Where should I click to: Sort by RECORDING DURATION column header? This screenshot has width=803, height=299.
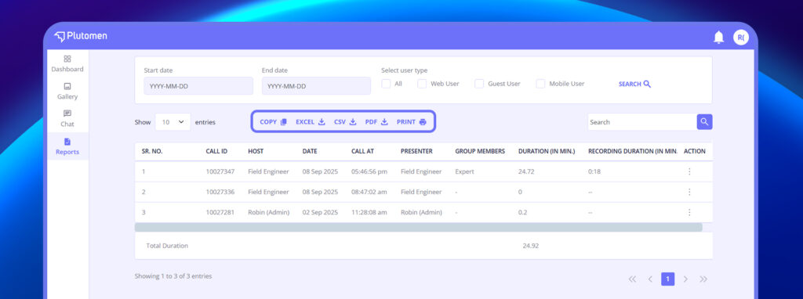click(x=633, y=151)
